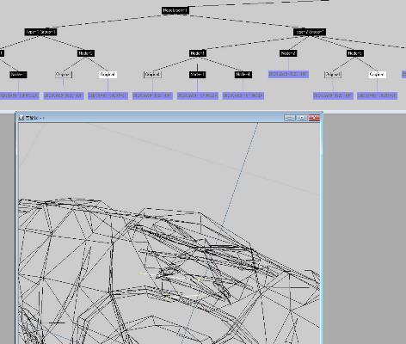406x344 pixels.
Task: Click the black Node under Type 1 Group
Action: (86, 53)
